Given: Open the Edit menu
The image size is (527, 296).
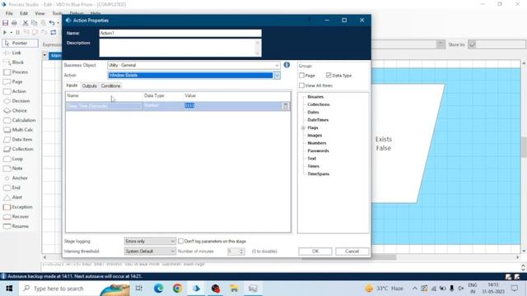Looking at the screenshot, I should pos(24,13).
